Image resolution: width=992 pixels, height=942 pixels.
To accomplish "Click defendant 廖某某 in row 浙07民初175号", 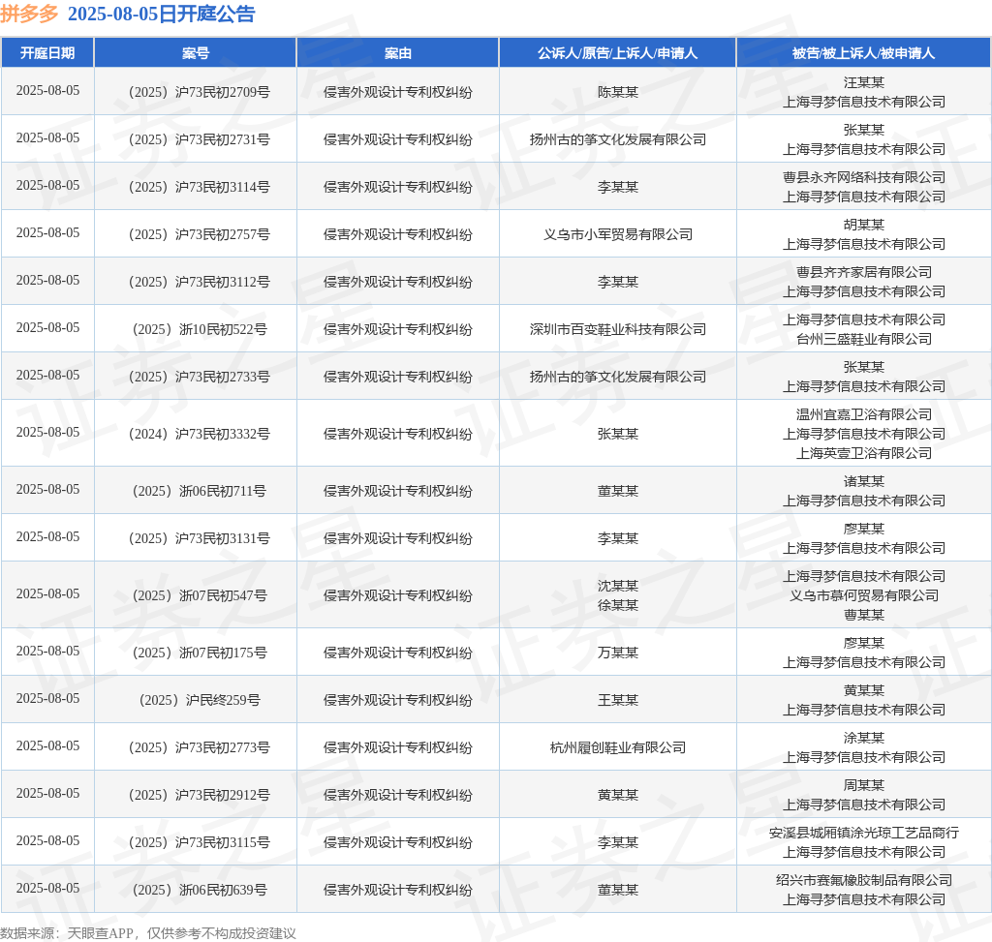I will click(863, 643).
